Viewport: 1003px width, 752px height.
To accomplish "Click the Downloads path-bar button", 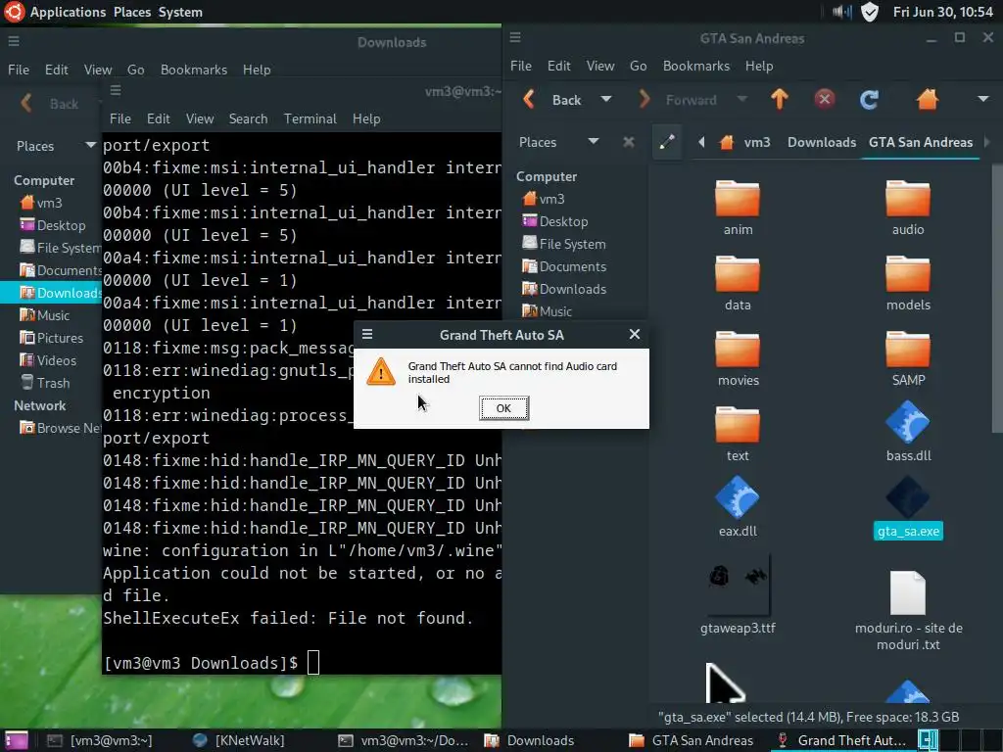I will [x=822, y=142].
